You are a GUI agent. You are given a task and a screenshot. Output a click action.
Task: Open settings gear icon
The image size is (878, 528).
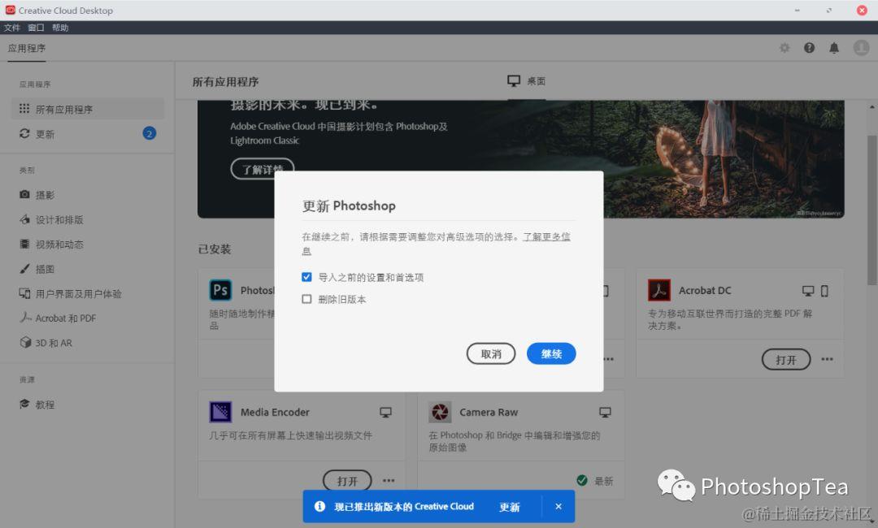(x=785, y=48)
